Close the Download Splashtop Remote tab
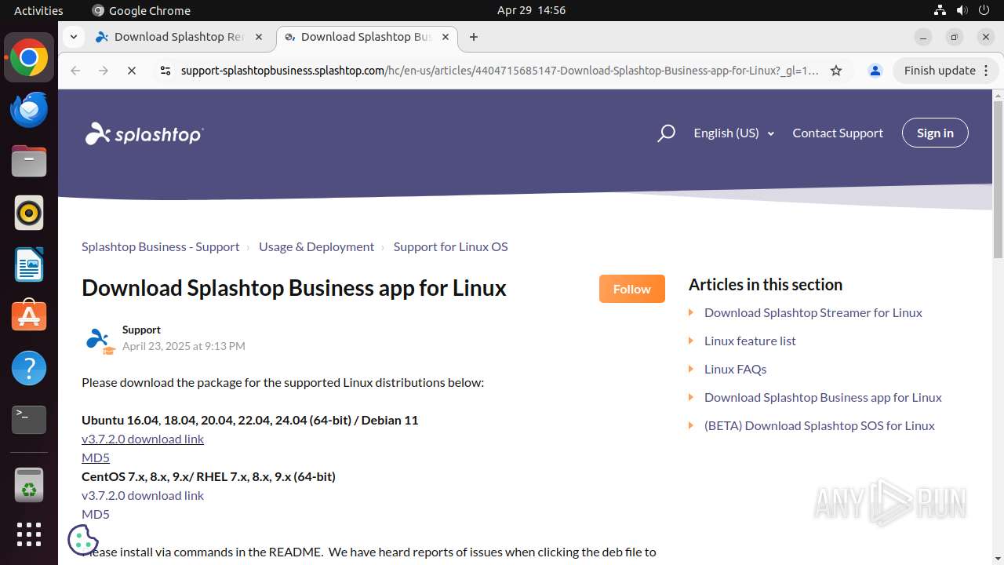This screenshot has width=1004, height=565. (259, 37)
